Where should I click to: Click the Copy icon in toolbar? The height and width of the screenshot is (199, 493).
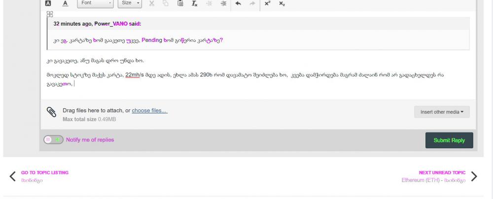click(166, 3)
